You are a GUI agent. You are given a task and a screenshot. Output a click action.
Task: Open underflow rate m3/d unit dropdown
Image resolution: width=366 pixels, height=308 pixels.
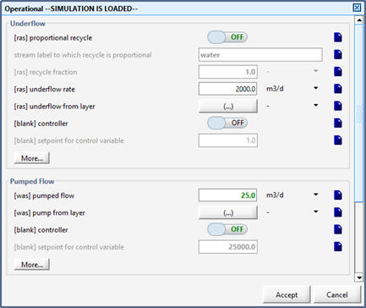316,88
